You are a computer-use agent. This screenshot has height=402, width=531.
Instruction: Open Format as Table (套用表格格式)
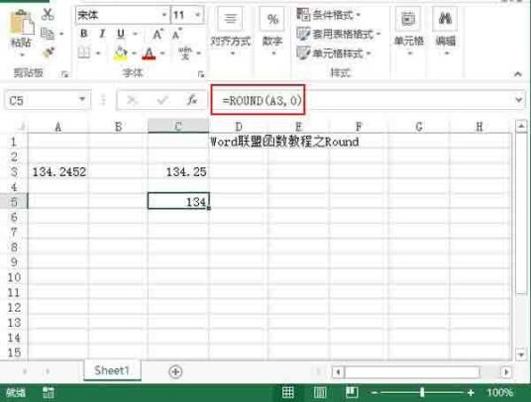[x=338, y=34]
